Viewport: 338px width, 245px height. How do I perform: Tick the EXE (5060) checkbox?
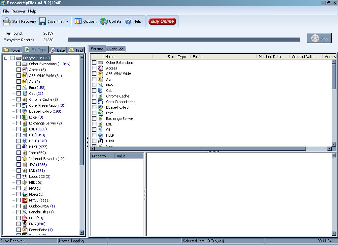(19, 129)
